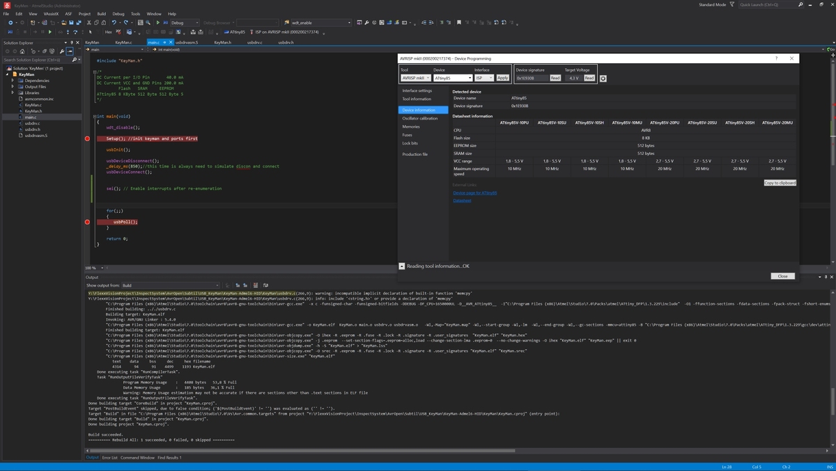Click the Apply button in Device Programming
Screen dimensions: 836x471
[502, 78]
